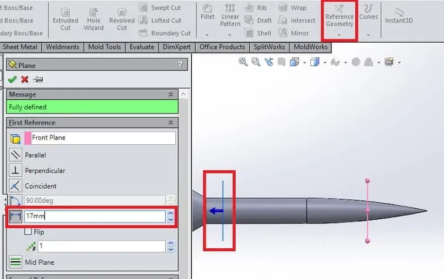Collapse the First Reference section
The image size is (444, 279).
170,123
